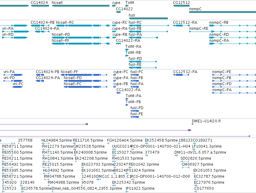Select EST RH01533.5prime
Viewport: 256px width, 193px height.
114,161
